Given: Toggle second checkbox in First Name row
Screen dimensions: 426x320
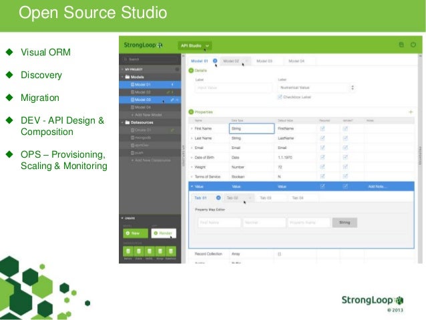Looking at the screenshot, I should pos(345,128).
